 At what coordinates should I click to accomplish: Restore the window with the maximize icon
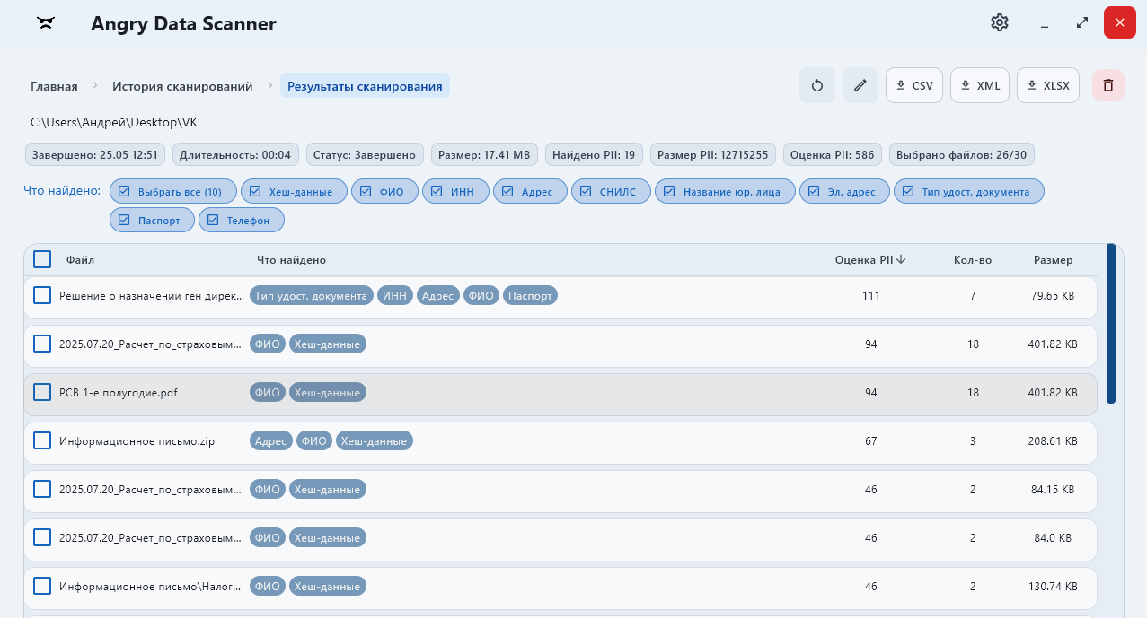tap(1082, 23)
